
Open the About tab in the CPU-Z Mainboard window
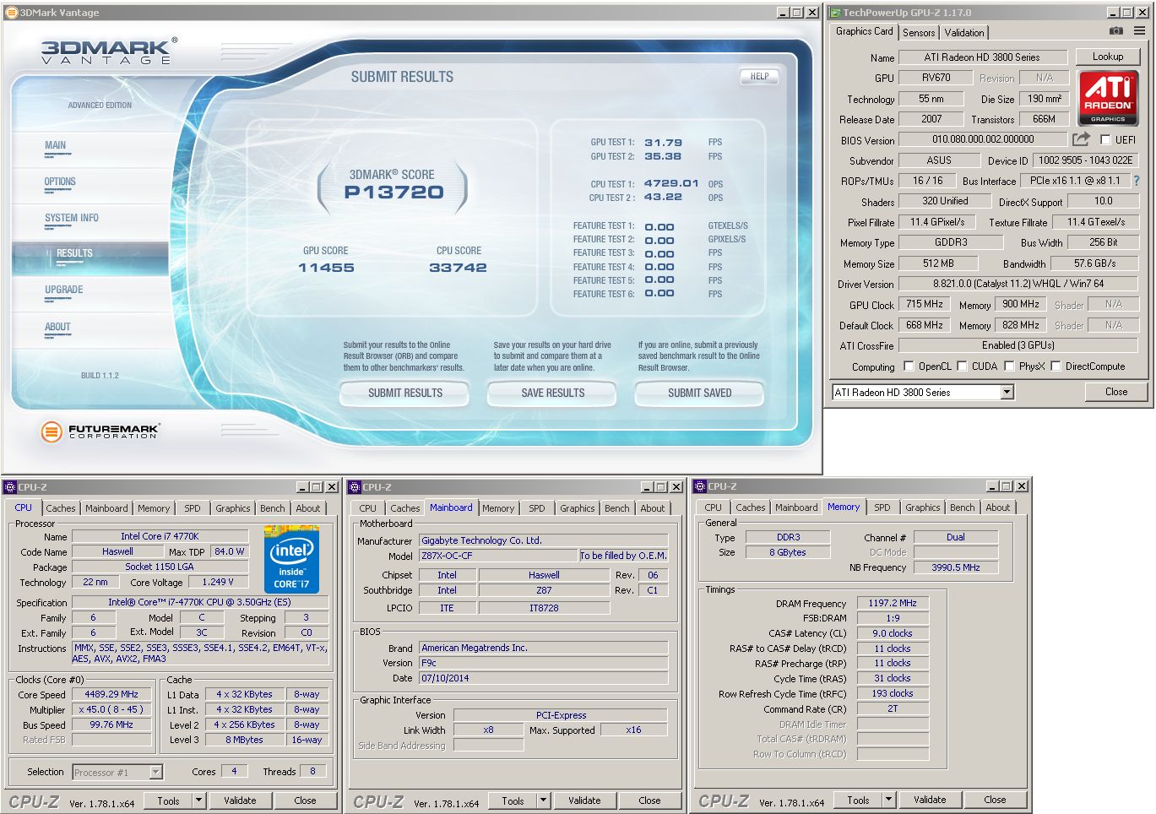[653, 508]
